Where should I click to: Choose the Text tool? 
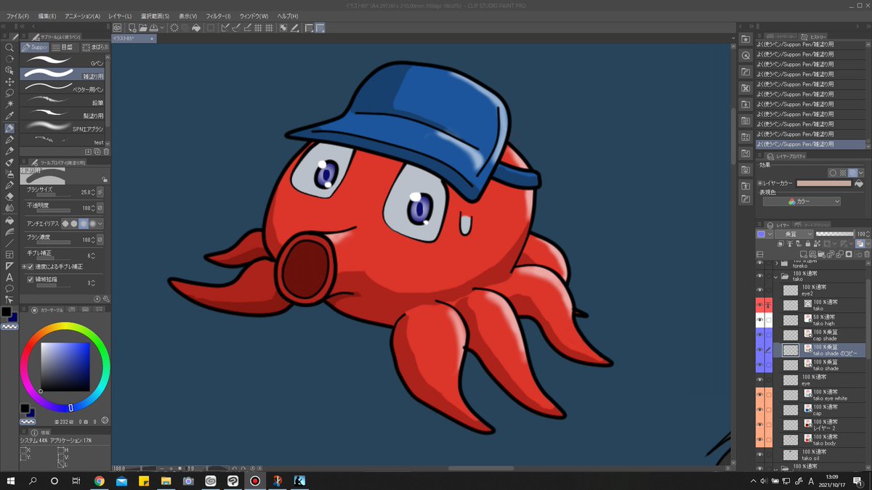[9, 277]
